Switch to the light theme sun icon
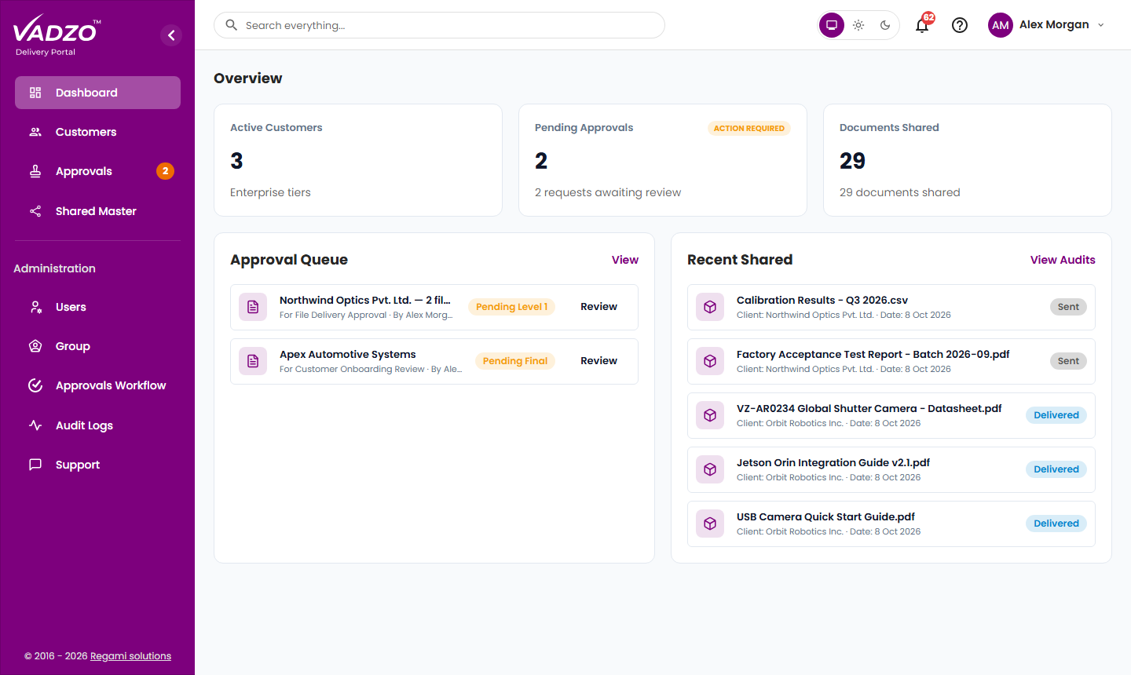This screenshot has width=1131, height=675. pos(858,25)
